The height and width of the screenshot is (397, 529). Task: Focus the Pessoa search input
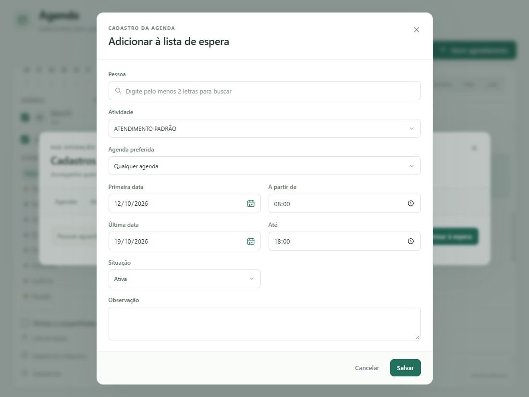pyautogui.click(x=264, y=91)
